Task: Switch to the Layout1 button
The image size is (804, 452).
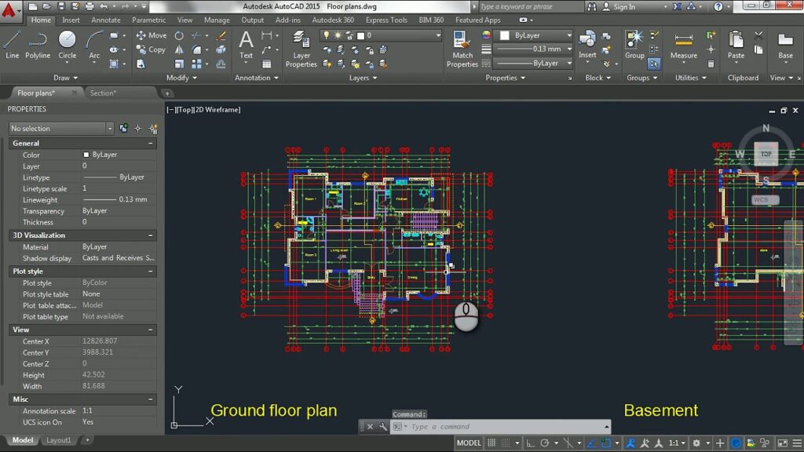Action: pos(59,439)
